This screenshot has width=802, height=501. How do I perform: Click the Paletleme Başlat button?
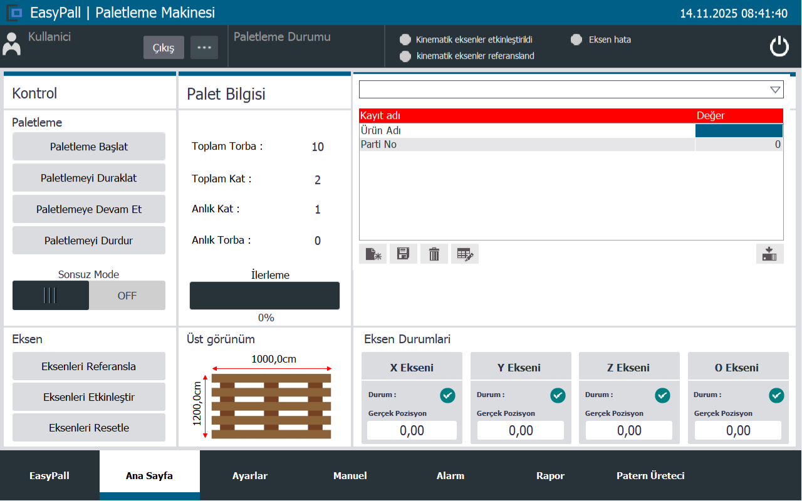[89, 147]
